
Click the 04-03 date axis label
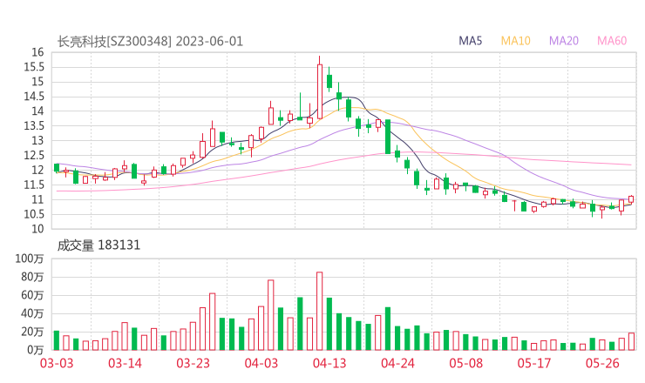point(261,363)
